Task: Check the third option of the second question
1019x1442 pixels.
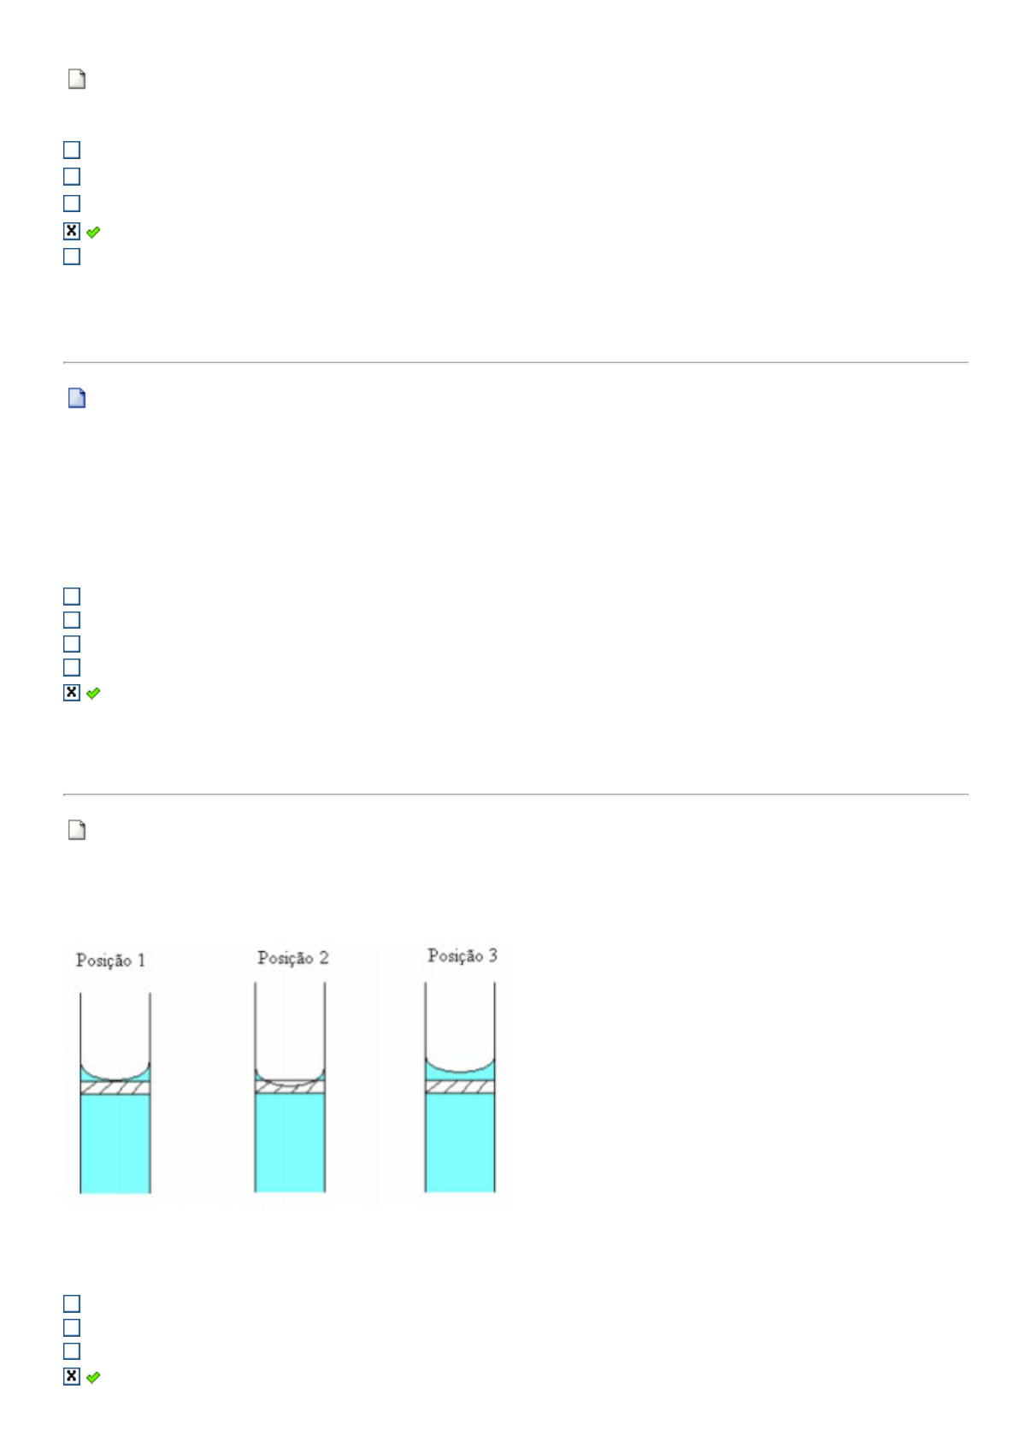Action: click(72, 644)
